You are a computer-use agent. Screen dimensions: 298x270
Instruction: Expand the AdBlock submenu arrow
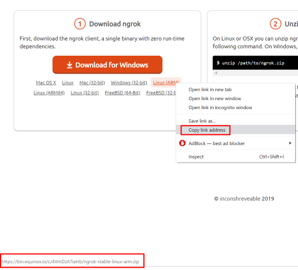click(290, 143)
